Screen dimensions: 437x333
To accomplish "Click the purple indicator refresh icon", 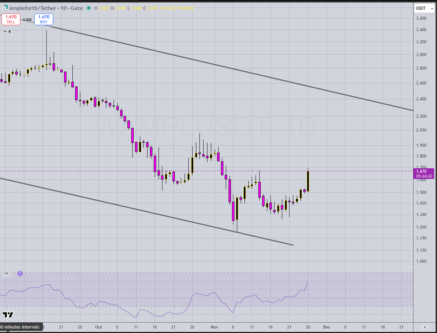I will 20,273.
